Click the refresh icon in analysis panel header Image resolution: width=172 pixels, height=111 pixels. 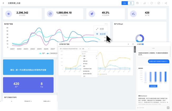click(x=133, y=44)
